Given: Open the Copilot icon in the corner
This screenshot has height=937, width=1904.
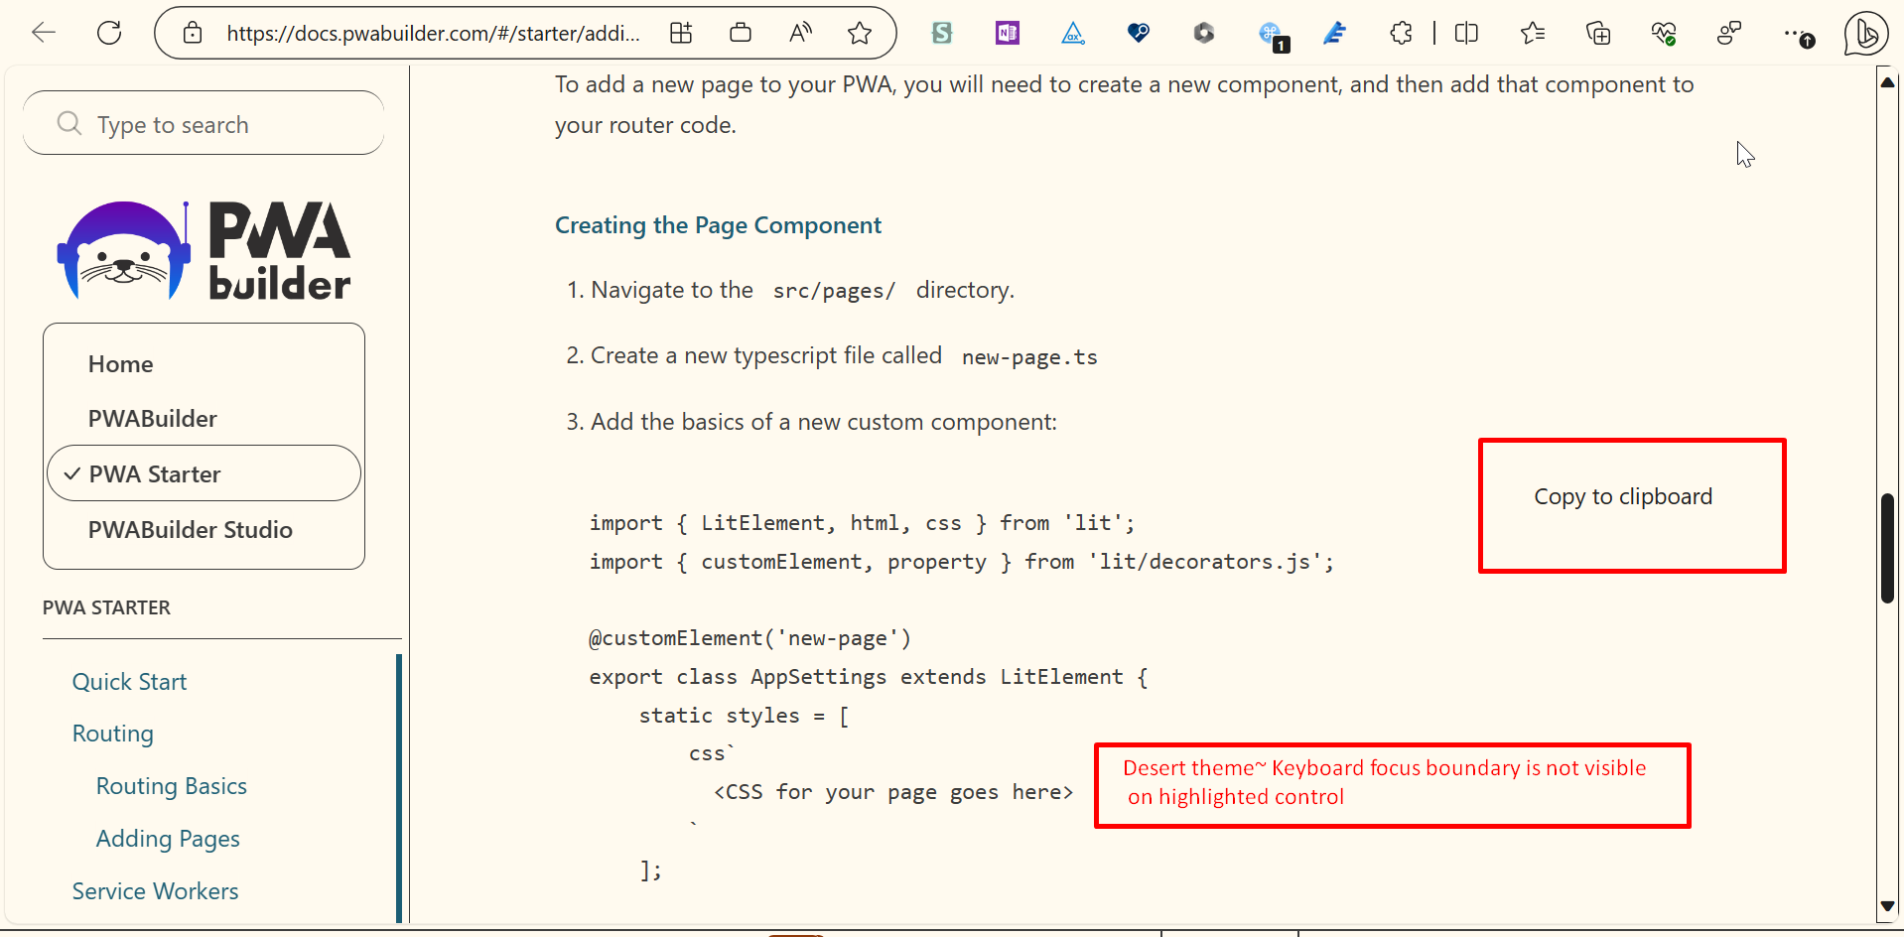Looking at the screenshot, I should click(x=1865, y=33).
